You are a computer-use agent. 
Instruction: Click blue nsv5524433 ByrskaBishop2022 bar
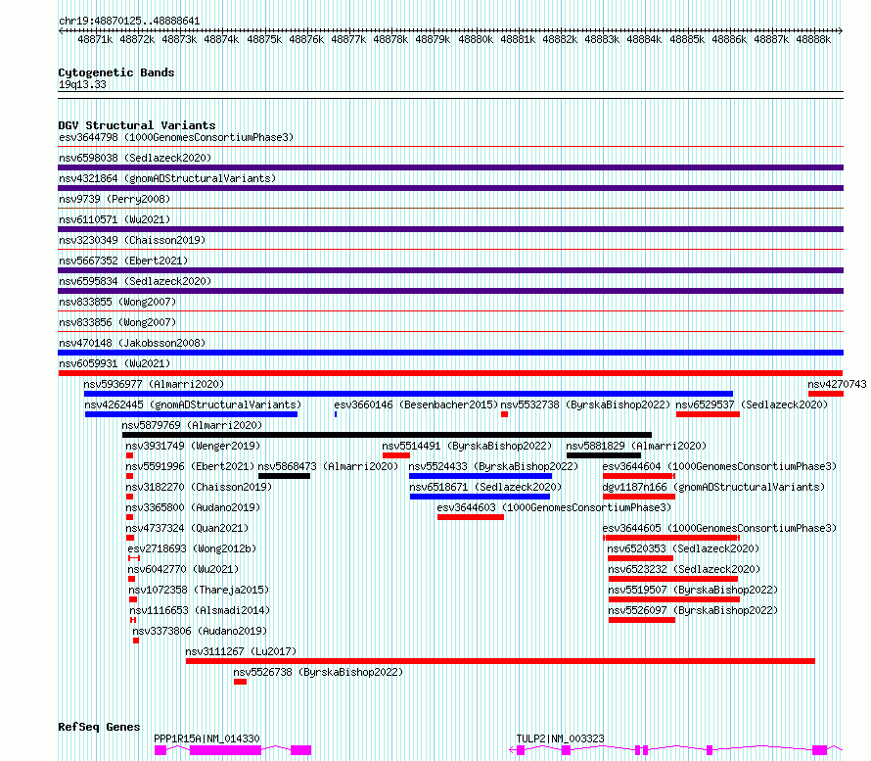point(481,476)
